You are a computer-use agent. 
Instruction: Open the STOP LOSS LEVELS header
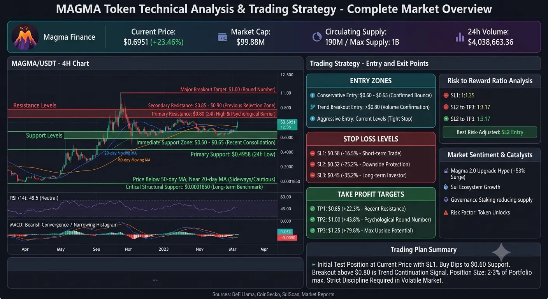pos(371,139)
